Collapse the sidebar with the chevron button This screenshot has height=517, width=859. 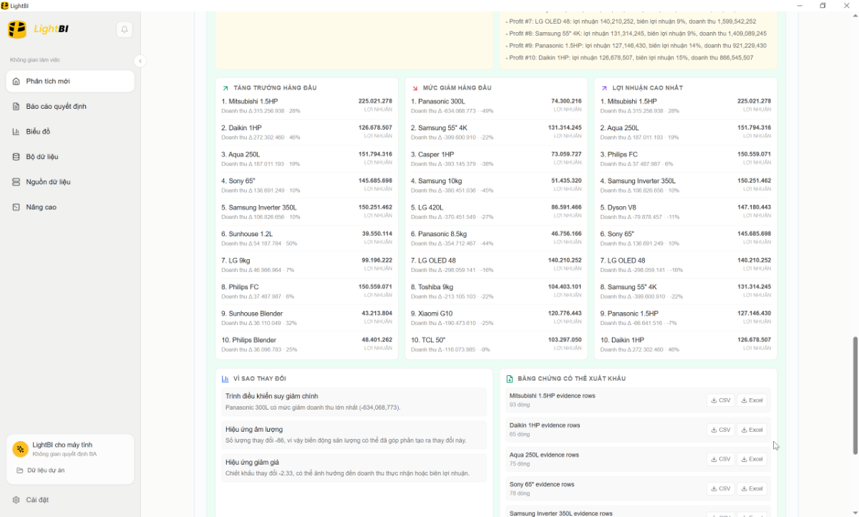140,62
